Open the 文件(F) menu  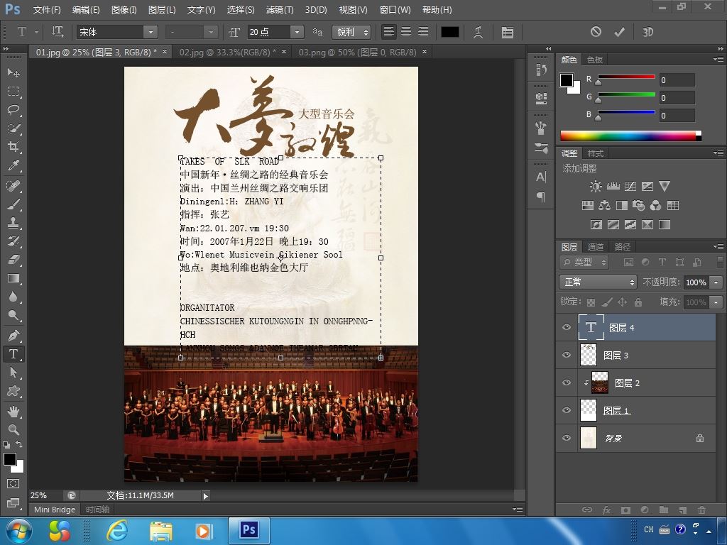pos(47,10)
